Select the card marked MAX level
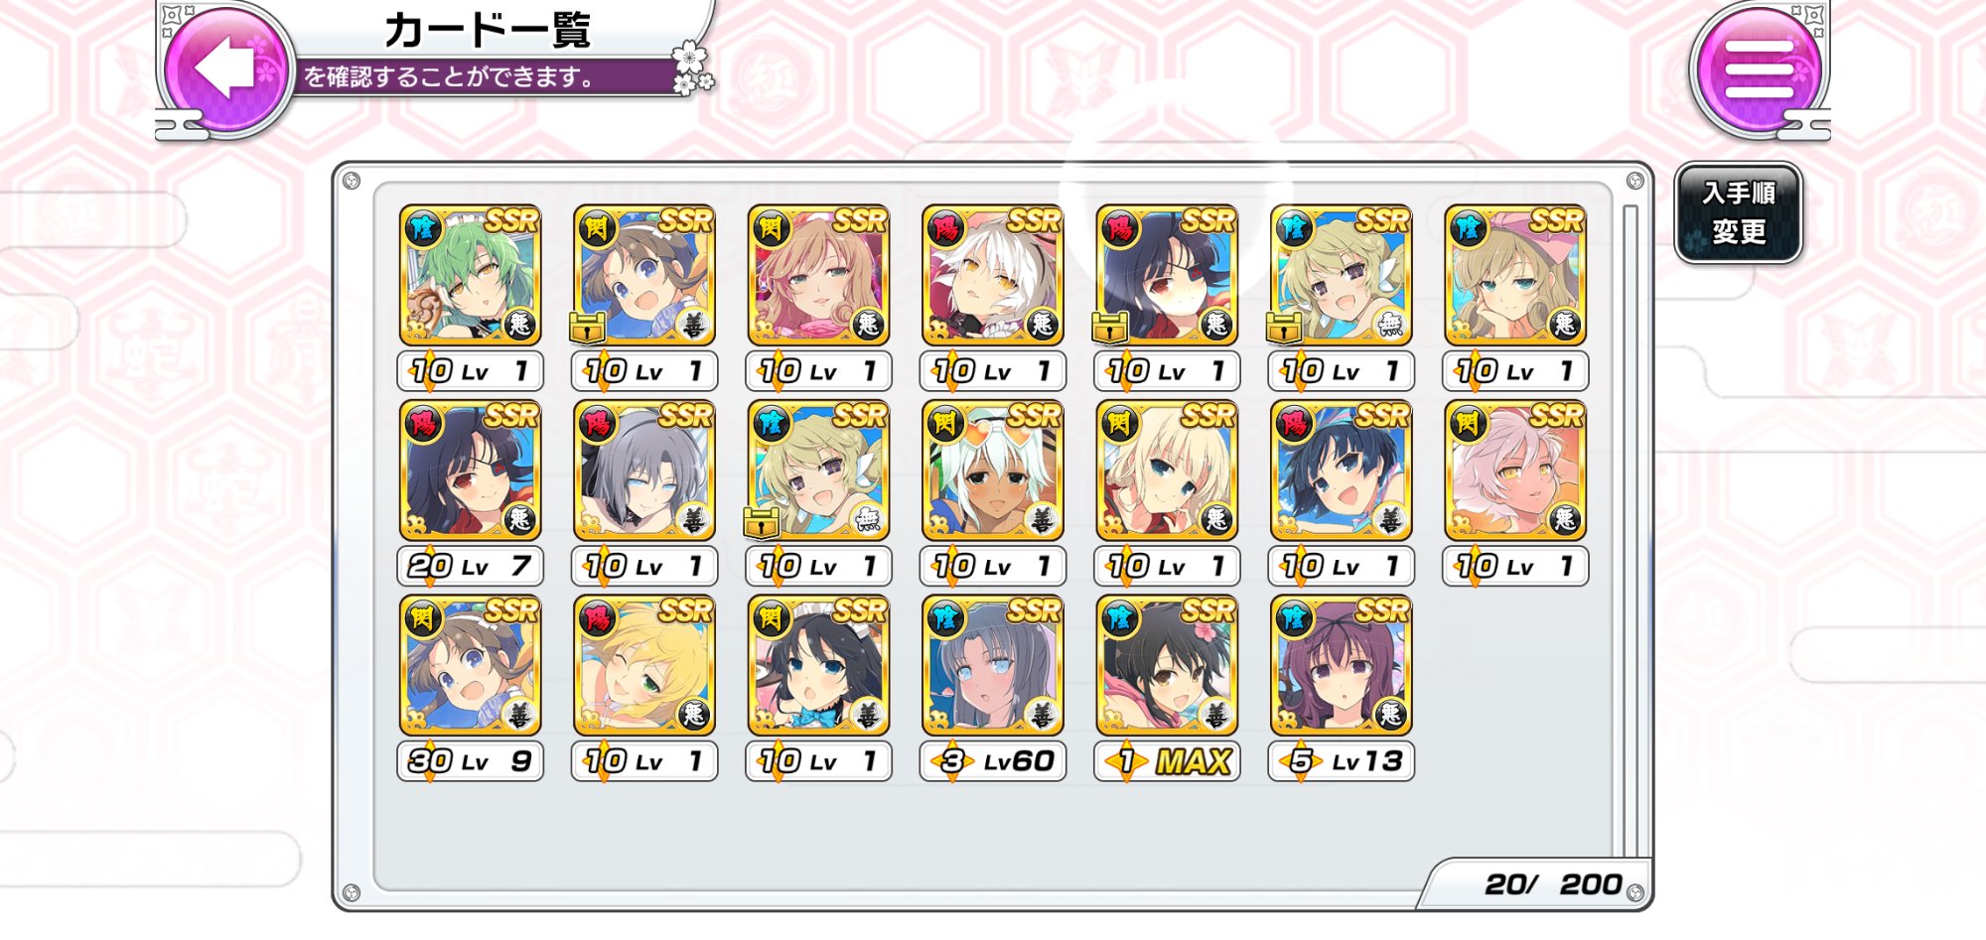Viewport: 1986px width, 940px height. 1167,666
